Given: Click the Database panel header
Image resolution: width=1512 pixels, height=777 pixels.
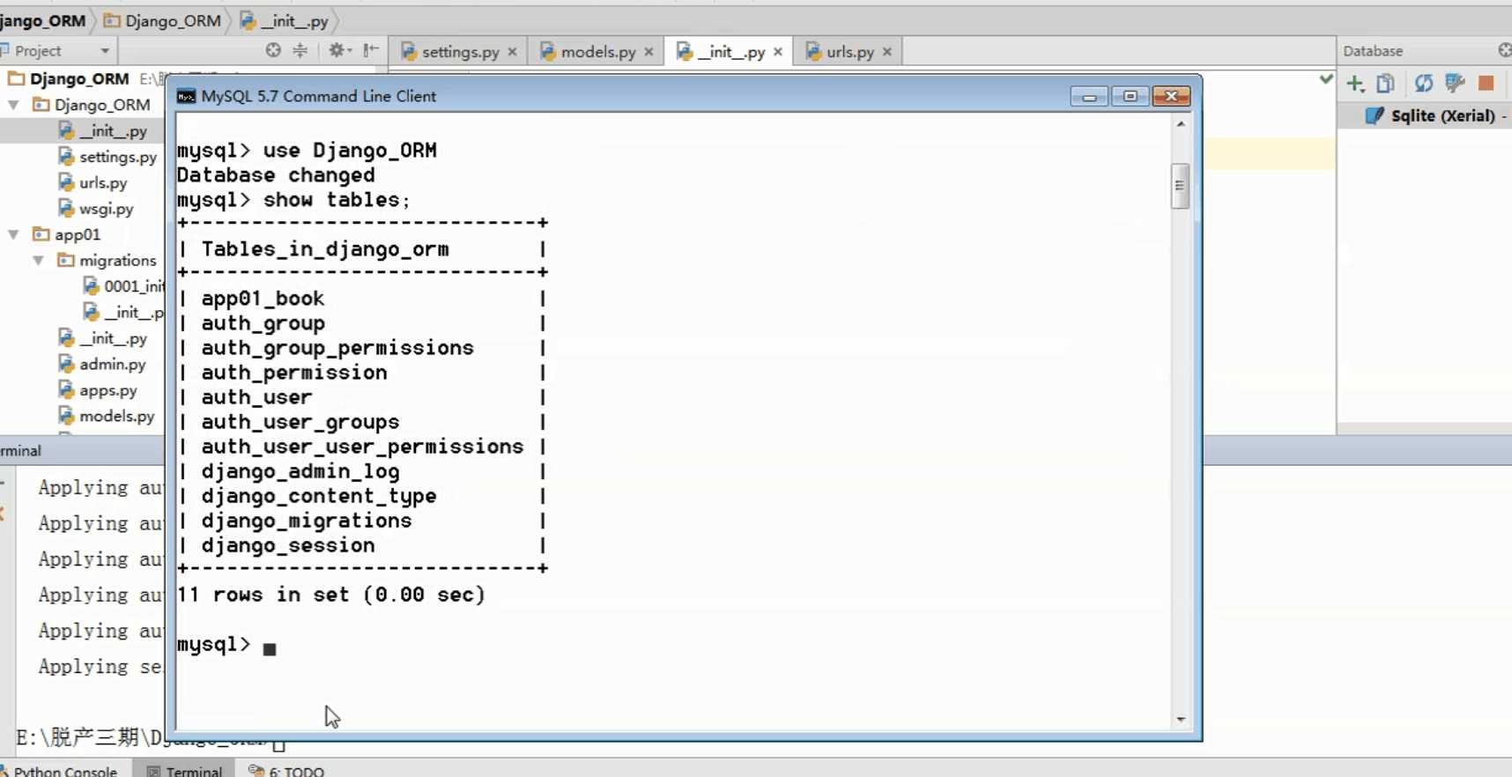Looking at the screenshot, I should [x=1373, y=51].
